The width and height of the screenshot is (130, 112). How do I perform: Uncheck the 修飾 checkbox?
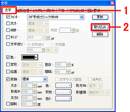[8, 79]
